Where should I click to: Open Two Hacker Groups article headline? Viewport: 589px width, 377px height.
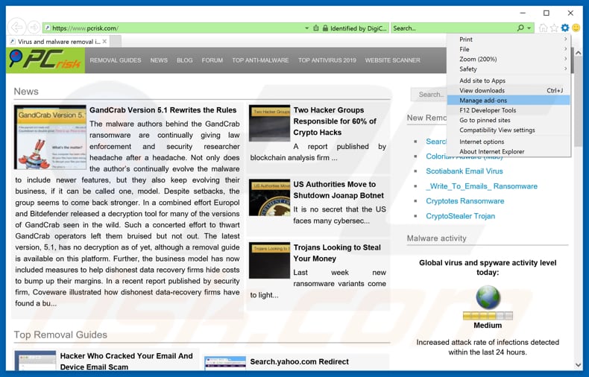click(x=335, y=121)
